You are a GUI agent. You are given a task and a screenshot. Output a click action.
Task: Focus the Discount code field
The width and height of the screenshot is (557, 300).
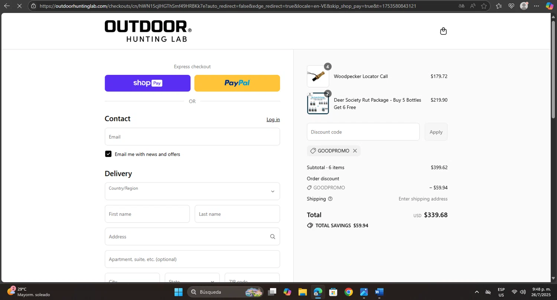point(363,132)
